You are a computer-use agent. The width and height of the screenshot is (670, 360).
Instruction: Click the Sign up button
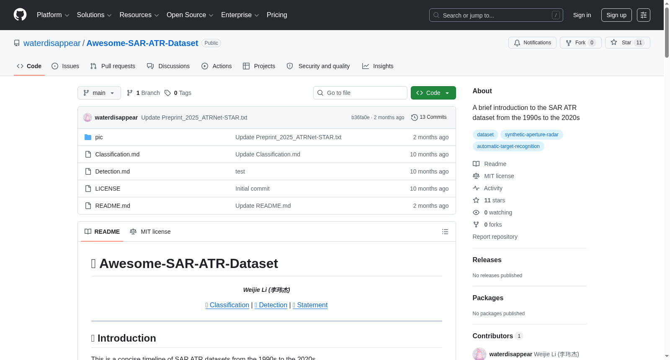(x=616, y=15)
